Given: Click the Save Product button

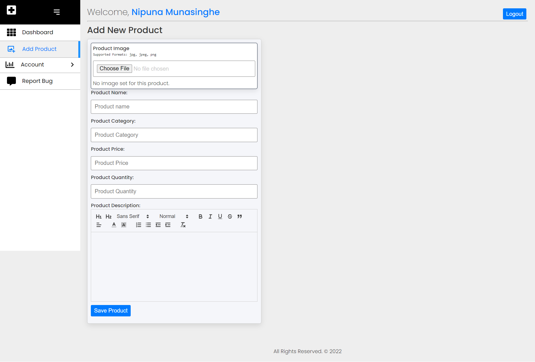Looking at the screenshot, I should pyautogui.click(x=111, y=311).
